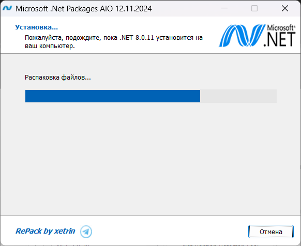Cancel installation with the Отмена button
Image resolution: width=301 pixels, height=246 pixels.
pyautogui.click(x=271, y=232)
